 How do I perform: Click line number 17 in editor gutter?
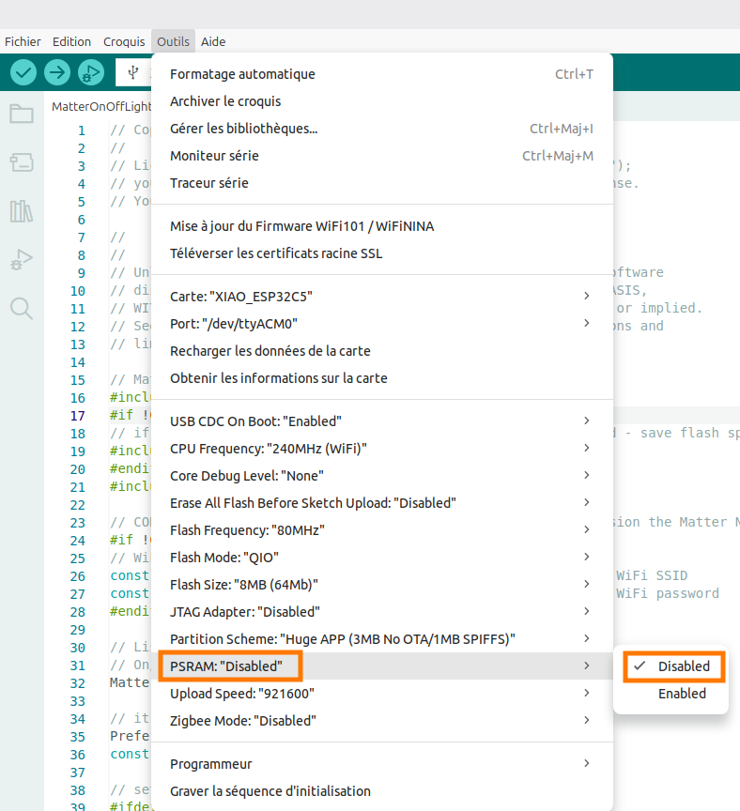[79, 416]
